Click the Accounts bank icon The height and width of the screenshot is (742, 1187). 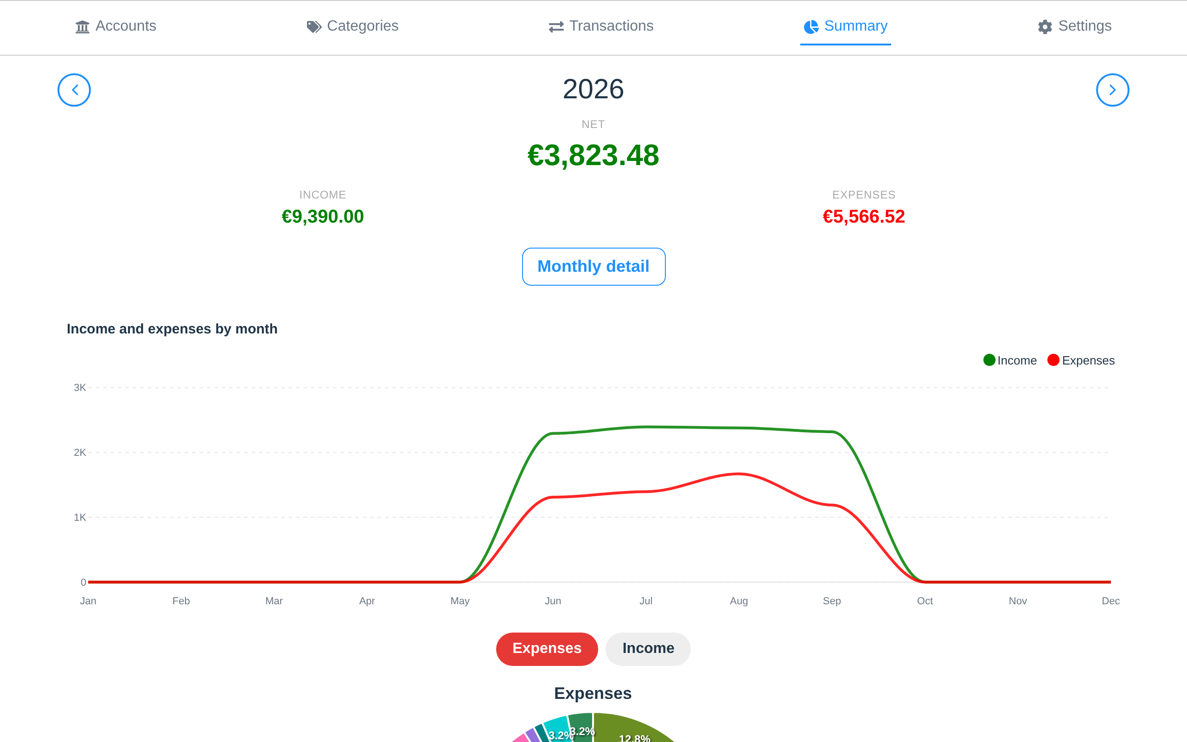coord(83,26)
